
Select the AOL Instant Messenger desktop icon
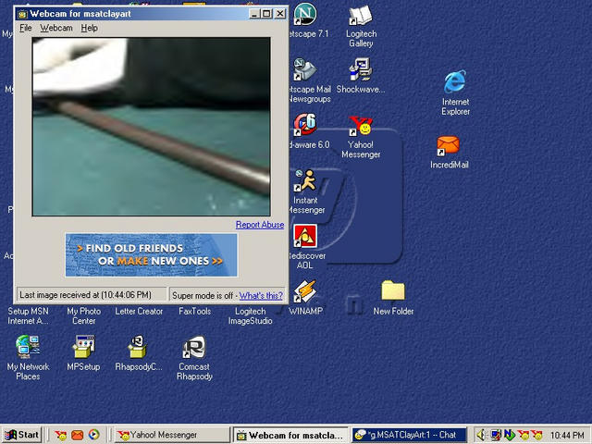(305, 180)
